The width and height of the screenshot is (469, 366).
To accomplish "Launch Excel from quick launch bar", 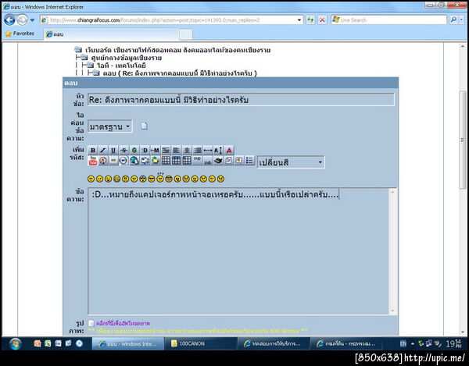I will (48, 343).
